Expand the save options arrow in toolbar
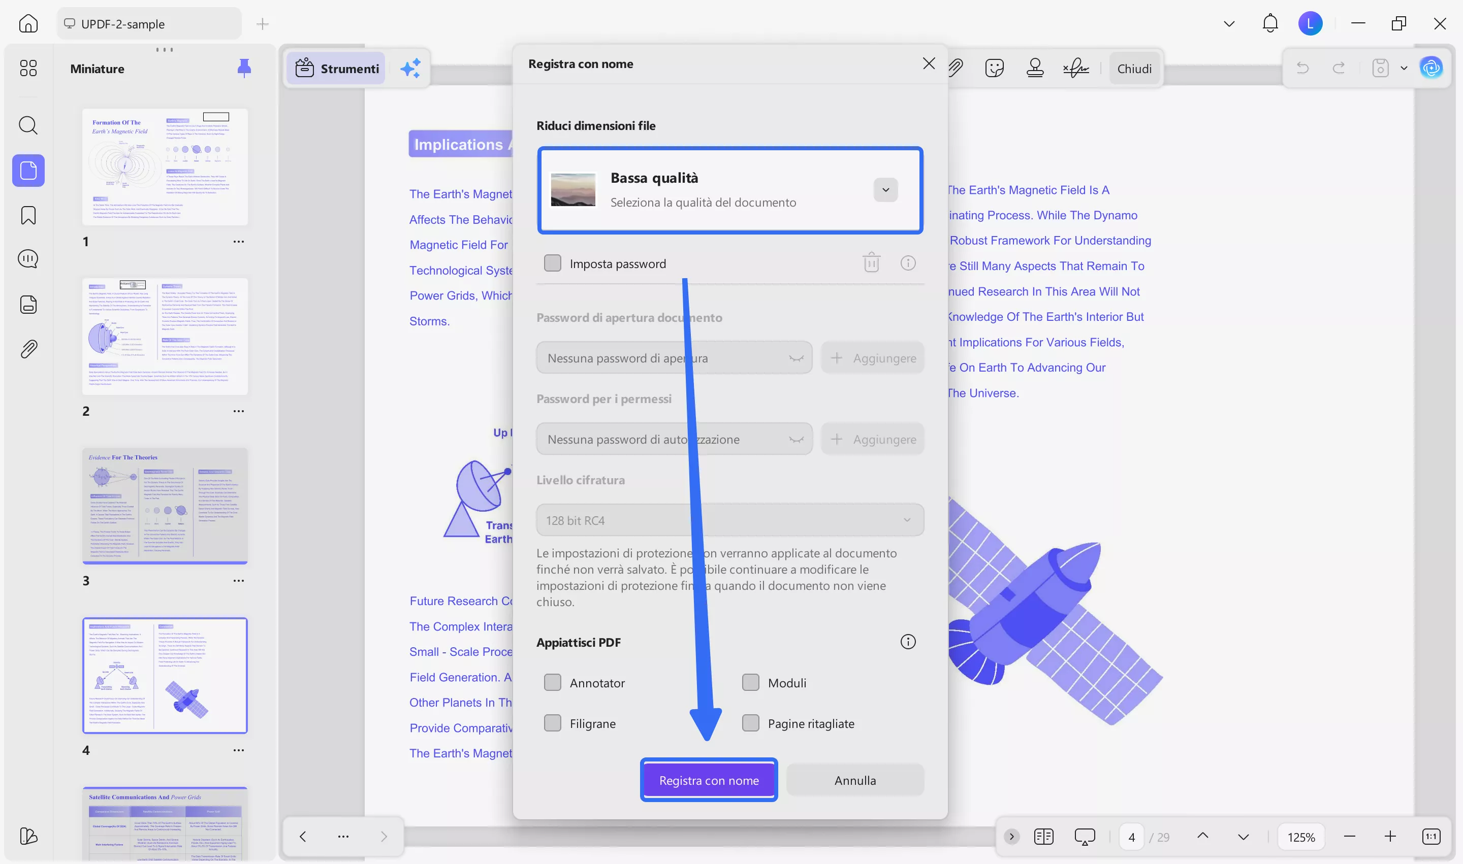 (1404, 69)
